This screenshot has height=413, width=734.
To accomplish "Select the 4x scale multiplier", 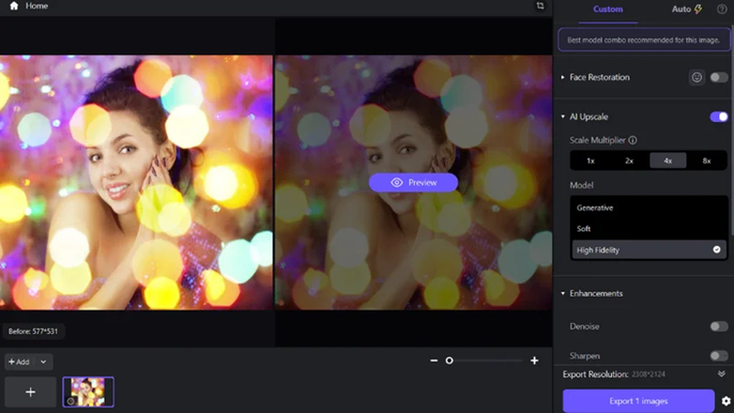I will [x=668, y=161].
